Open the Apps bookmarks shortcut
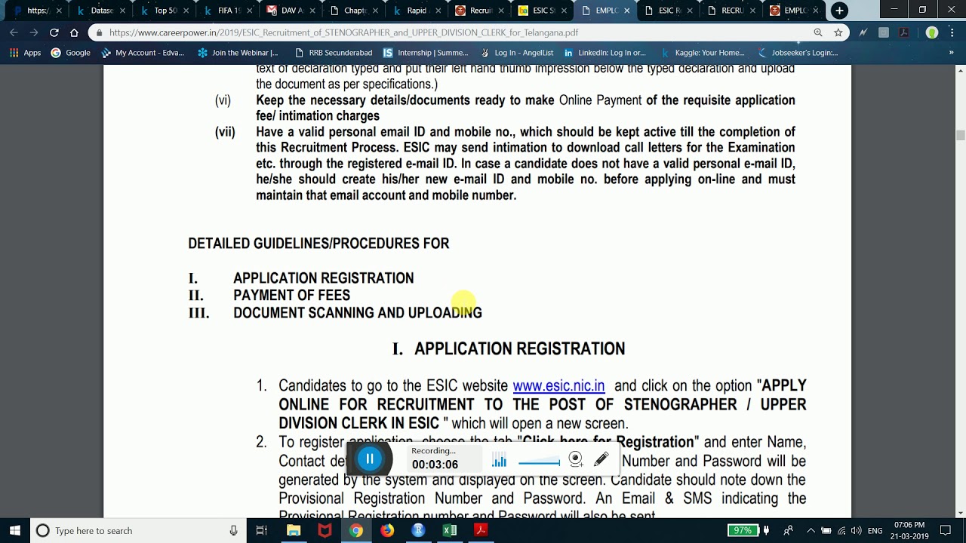Viewport: 966px width, 543px height. click(x=24, y=53)
